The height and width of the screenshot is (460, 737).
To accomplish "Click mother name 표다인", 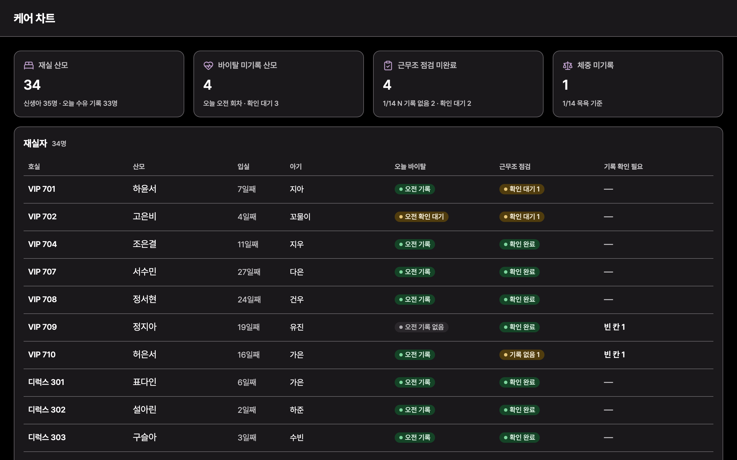I will point(145,382).
